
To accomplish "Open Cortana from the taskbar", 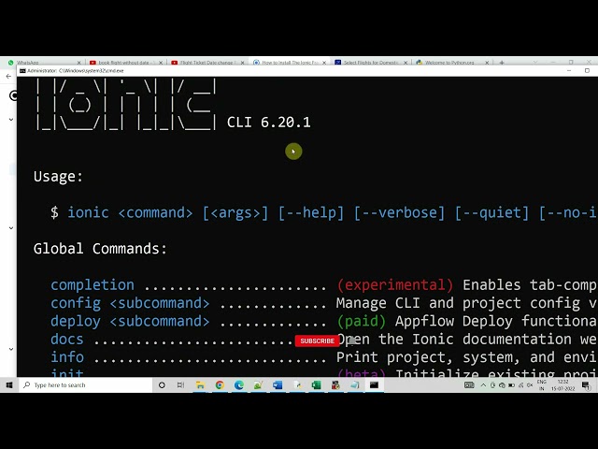I will point(162,385).
